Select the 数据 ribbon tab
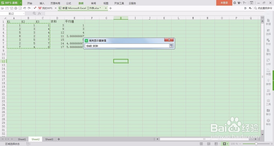 pos(81,3)
